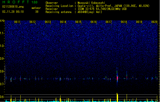
Task: Click the 0.6 kHz axis label
Action: pos(2,97)
